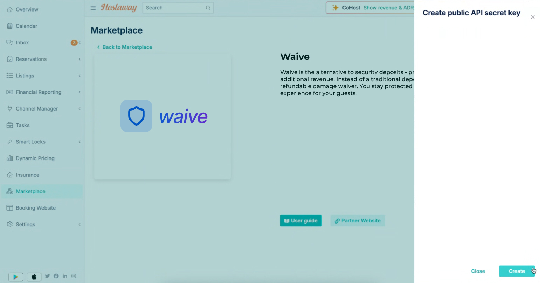This screenshot has width=540, height=283.
Task: Go Back to Marketplace
Action: [x=125, y=47]
